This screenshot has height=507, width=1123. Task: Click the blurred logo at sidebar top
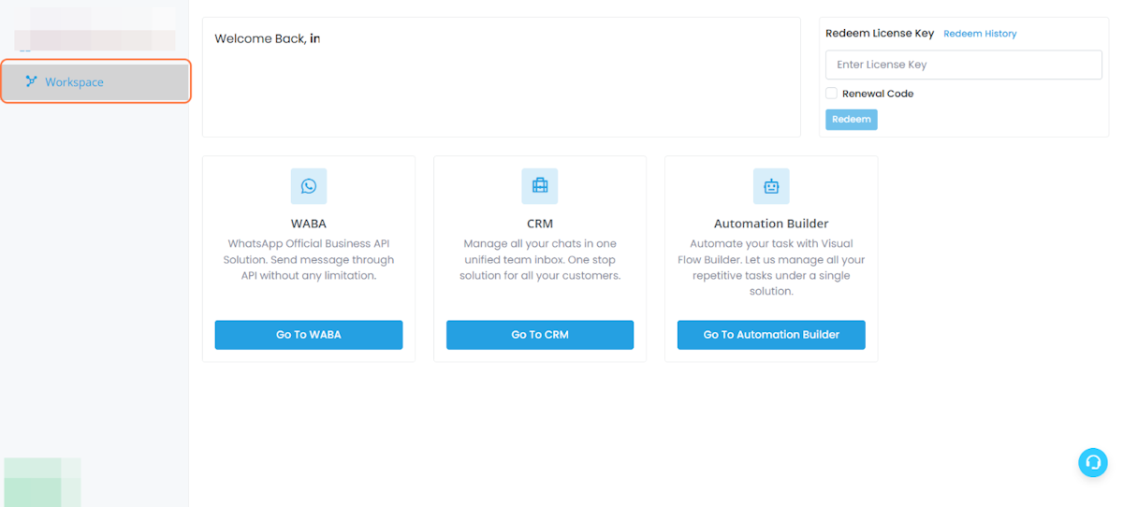[95, 30]
